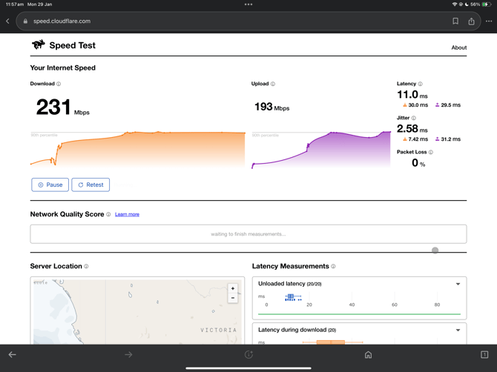This screenshot has width=497, height=372.
Task: Open the share icon in browser toolbar
Action: pyautogui.click(x=471, y=21)
